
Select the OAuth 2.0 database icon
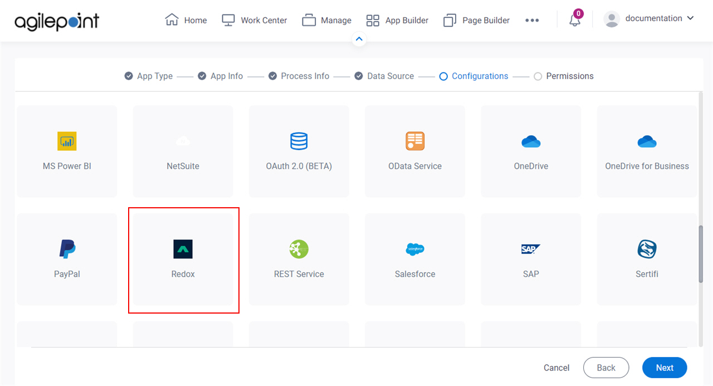(x=299, y=141)
